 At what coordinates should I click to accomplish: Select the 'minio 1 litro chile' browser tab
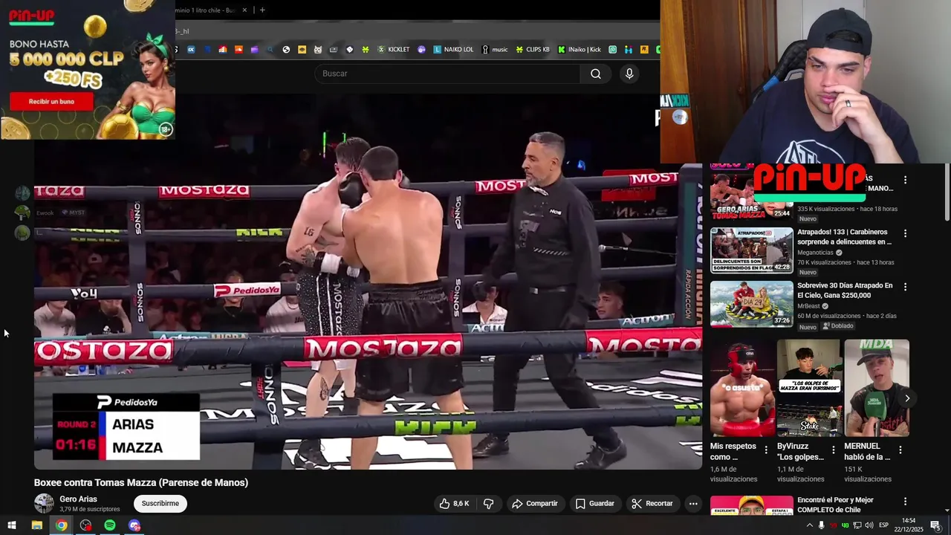pos(212,10)
